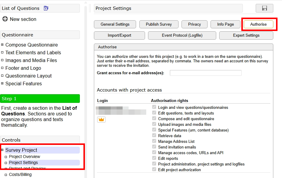
Task: Expand the Special Features section
Action: 3,83
